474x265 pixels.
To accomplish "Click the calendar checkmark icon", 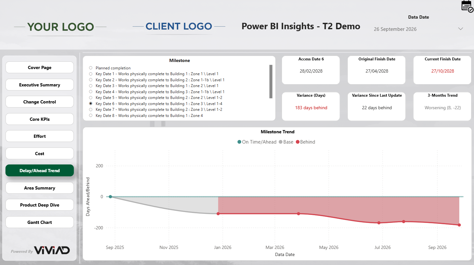I will pyautogui.click(x=467, y=6).
